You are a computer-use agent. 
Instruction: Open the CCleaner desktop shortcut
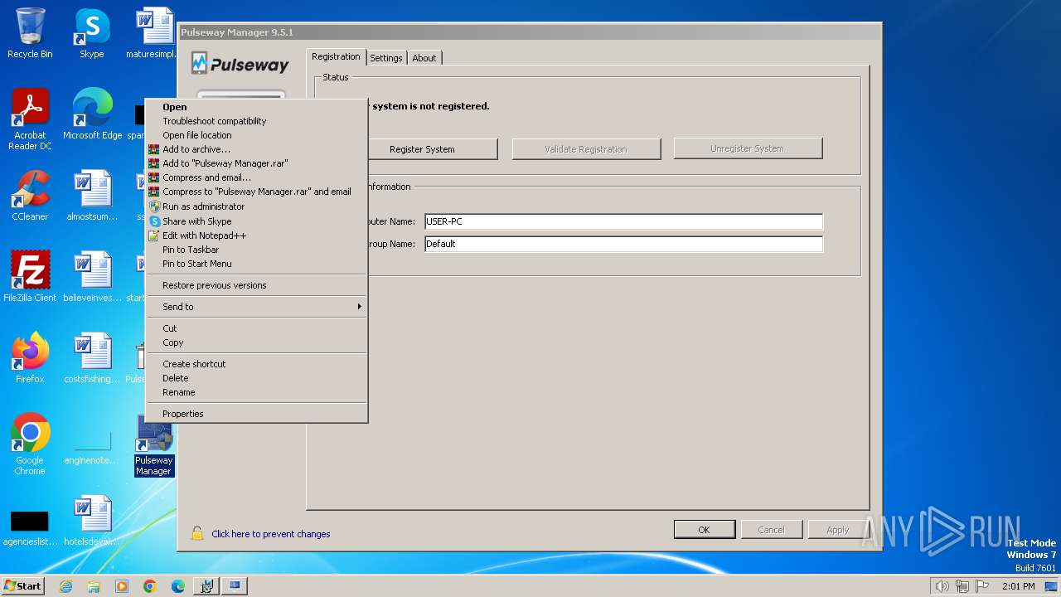click(30, 196)
